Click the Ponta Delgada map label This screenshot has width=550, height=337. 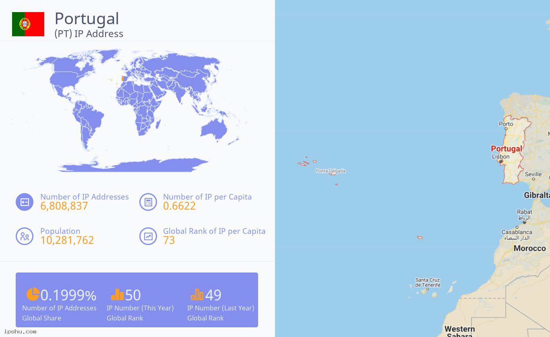point(331,171)
